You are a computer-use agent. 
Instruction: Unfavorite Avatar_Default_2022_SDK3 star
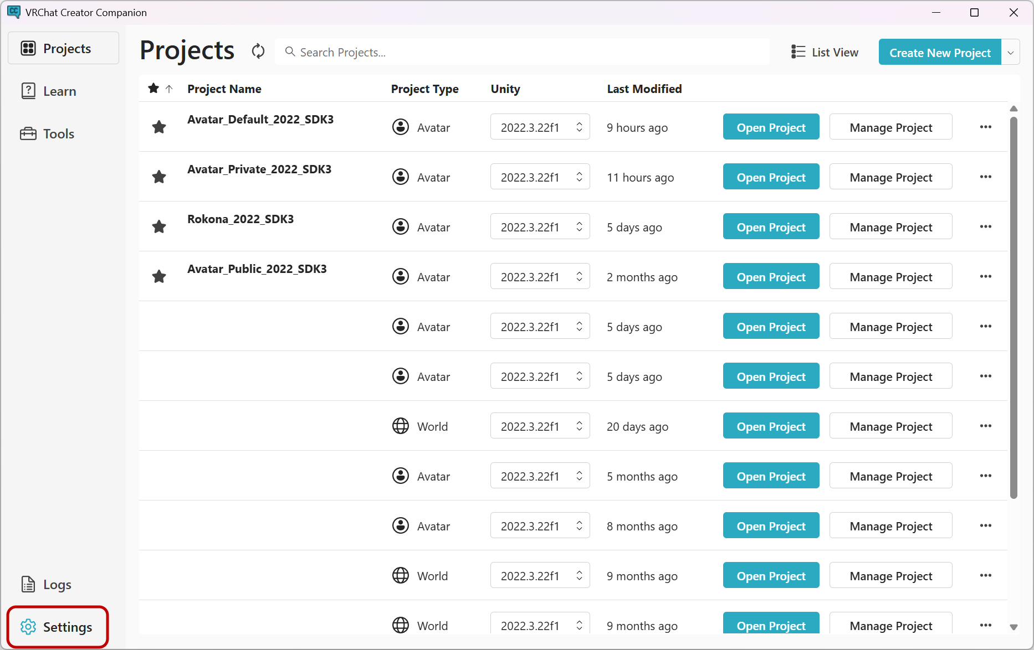point(159,127)
